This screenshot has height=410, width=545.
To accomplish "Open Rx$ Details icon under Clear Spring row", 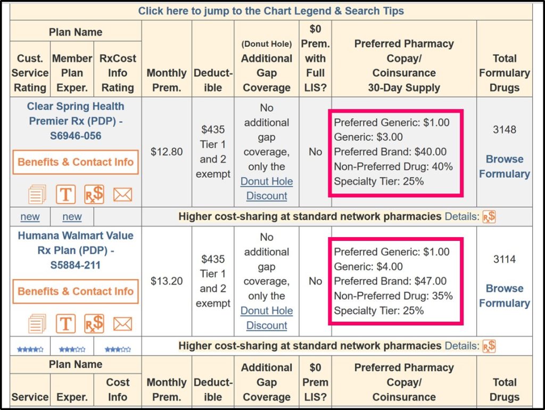I will coord(489,216).
